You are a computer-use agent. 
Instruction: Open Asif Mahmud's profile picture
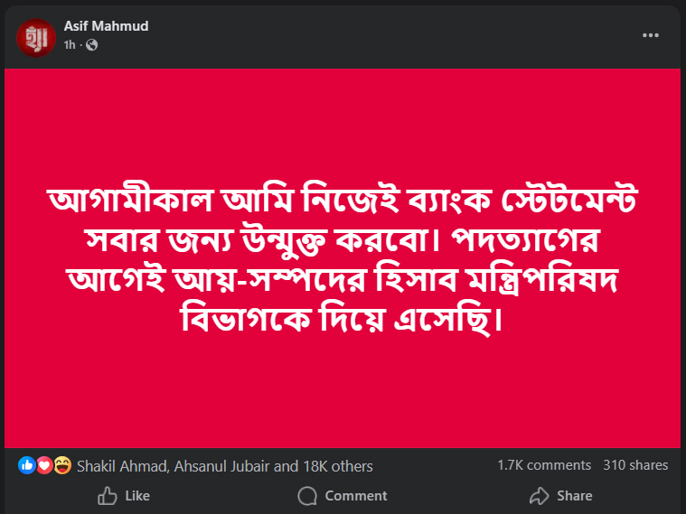coord(35,35)
